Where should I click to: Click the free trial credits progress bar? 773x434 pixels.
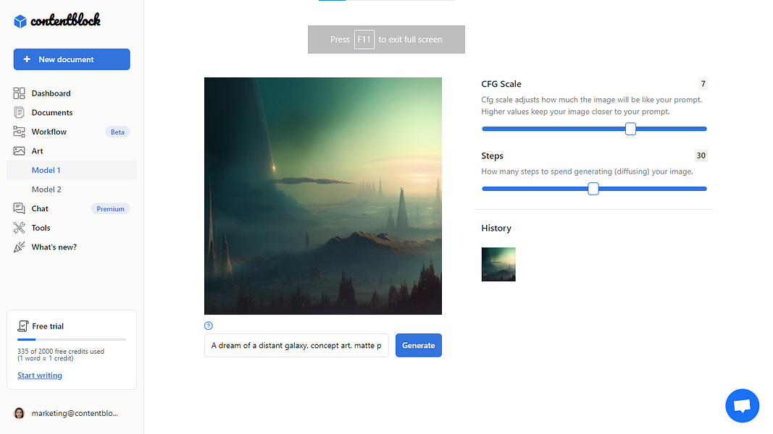point(72,339)
